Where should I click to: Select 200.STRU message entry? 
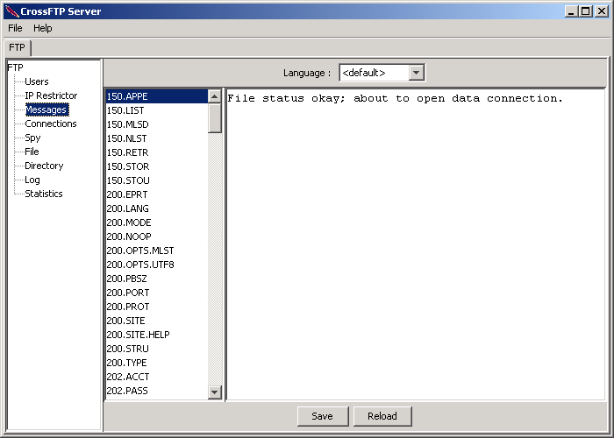pos(157,349)
